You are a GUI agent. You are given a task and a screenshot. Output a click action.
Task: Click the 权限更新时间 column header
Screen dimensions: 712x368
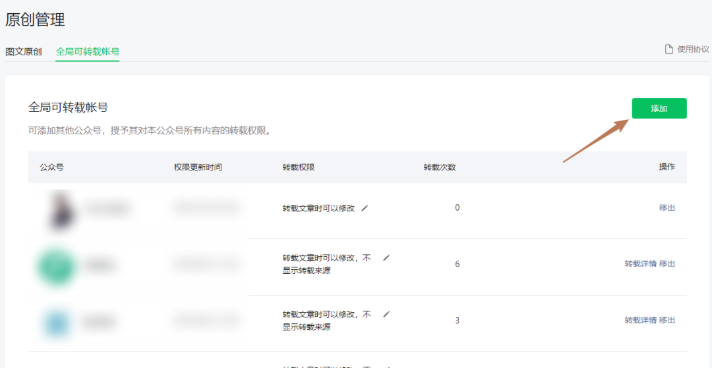(198, 167)
